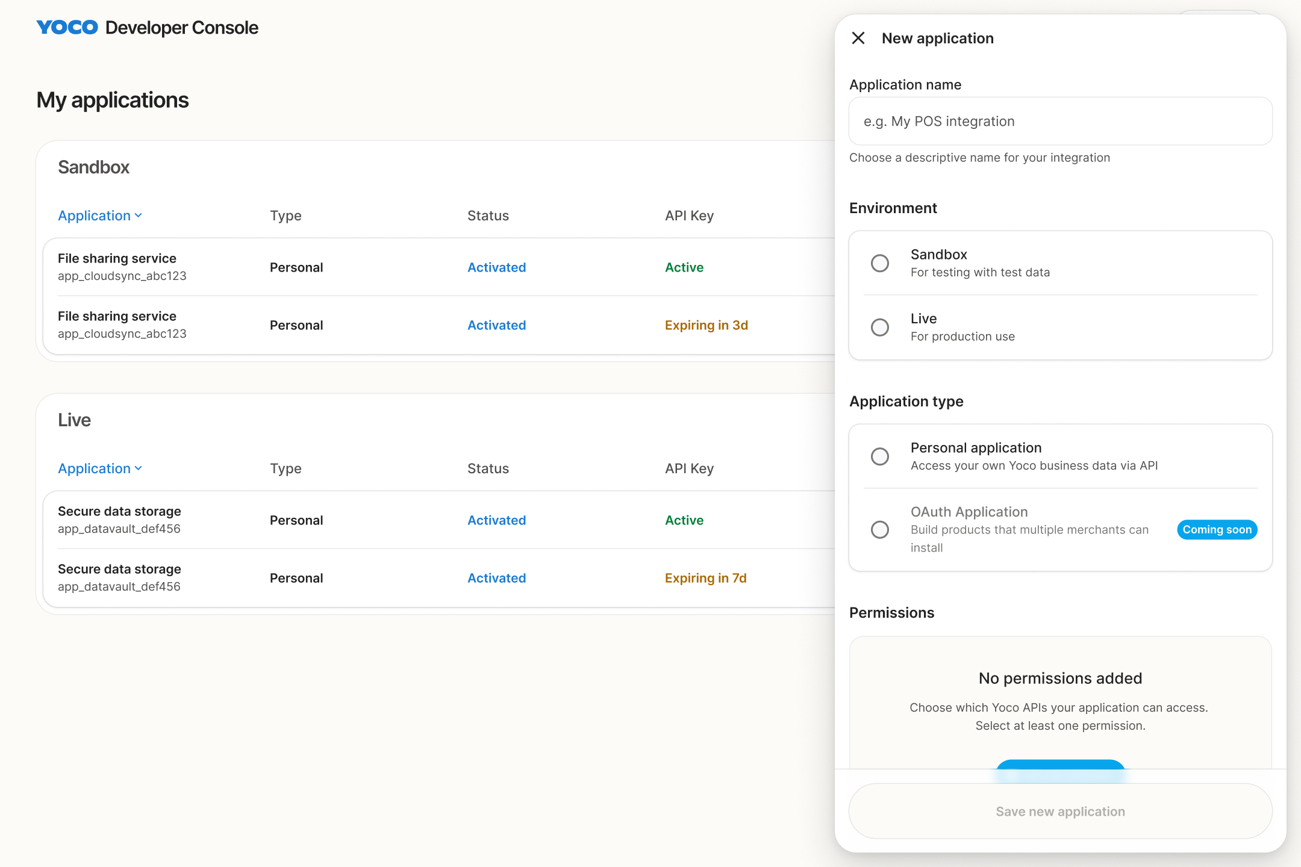
Task: Click the 'Expiring in 3d' API key status
Action: 707,325
